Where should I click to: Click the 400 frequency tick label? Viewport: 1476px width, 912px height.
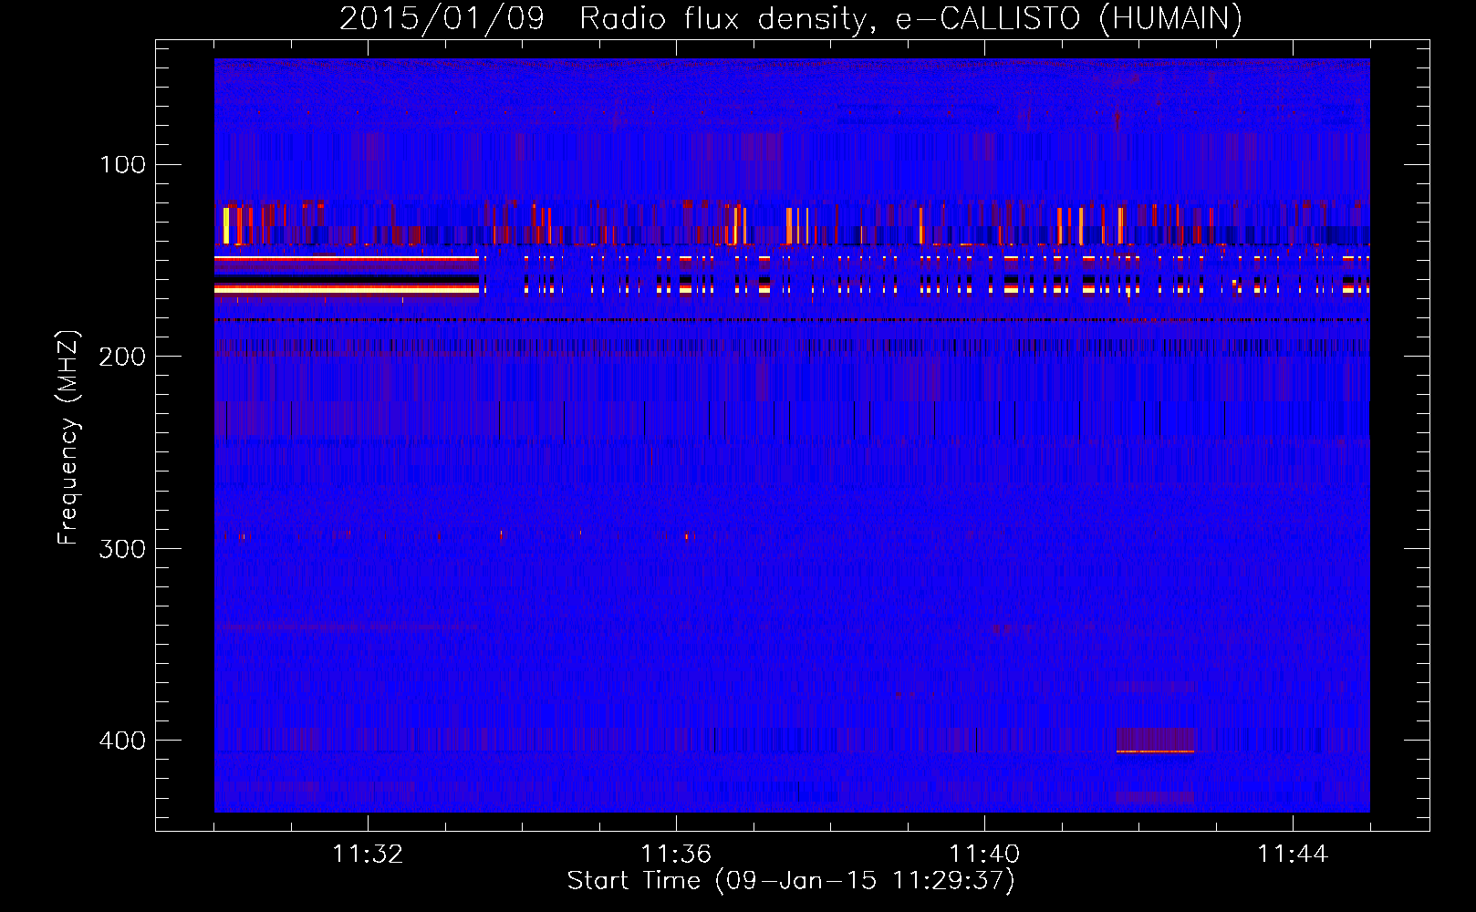pyautogui.click(x=122, y=741)
